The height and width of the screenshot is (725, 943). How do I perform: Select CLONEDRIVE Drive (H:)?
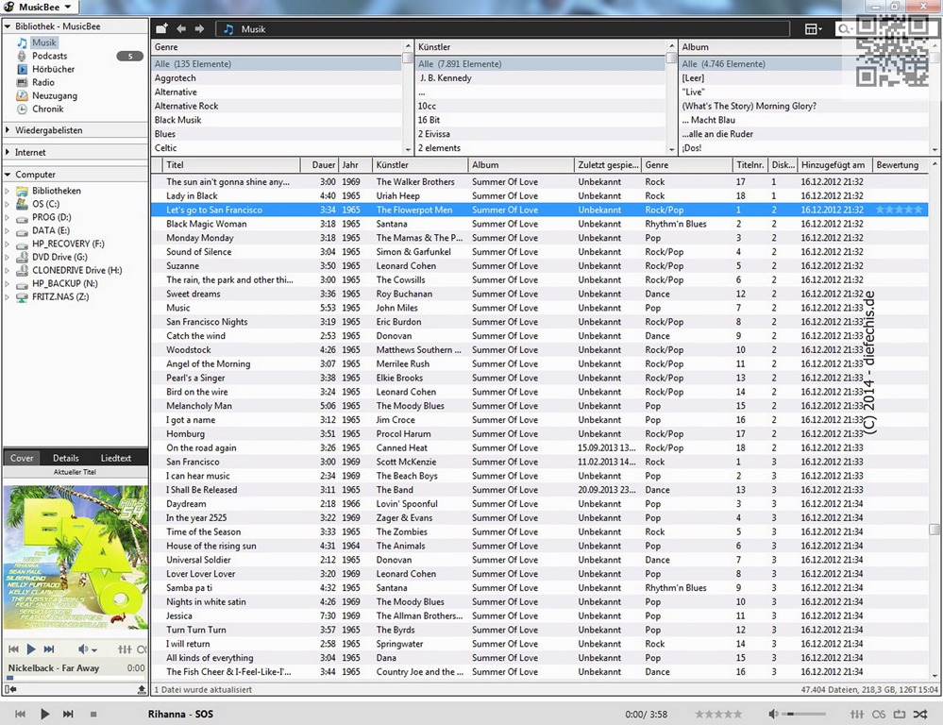click(x=77, y=270)
